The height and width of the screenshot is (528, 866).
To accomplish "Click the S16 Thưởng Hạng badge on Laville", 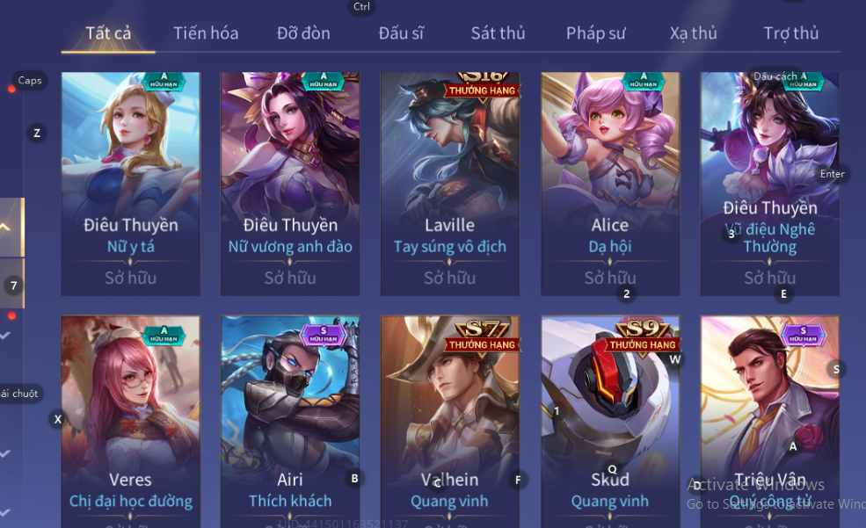I will tap(482, 85).
